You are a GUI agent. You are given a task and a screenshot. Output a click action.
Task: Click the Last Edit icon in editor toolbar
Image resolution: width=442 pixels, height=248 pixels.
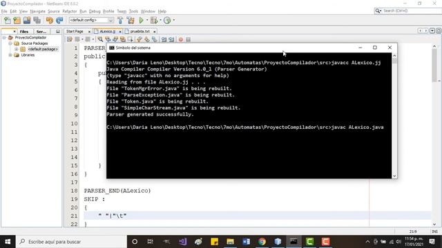point(70,39)
